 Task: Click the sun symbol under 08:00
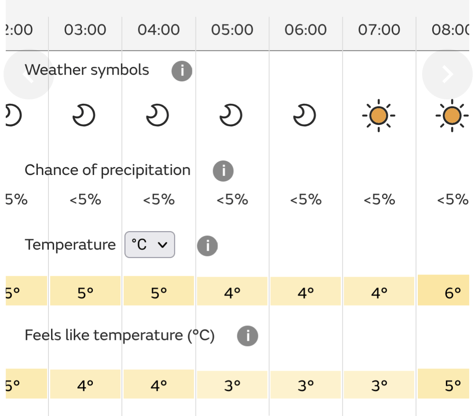click(452, 116)
